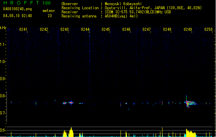The image size is (216, 137).
Task: Click the tall yellow spike below 0248
Action: (x=162, y=132)
